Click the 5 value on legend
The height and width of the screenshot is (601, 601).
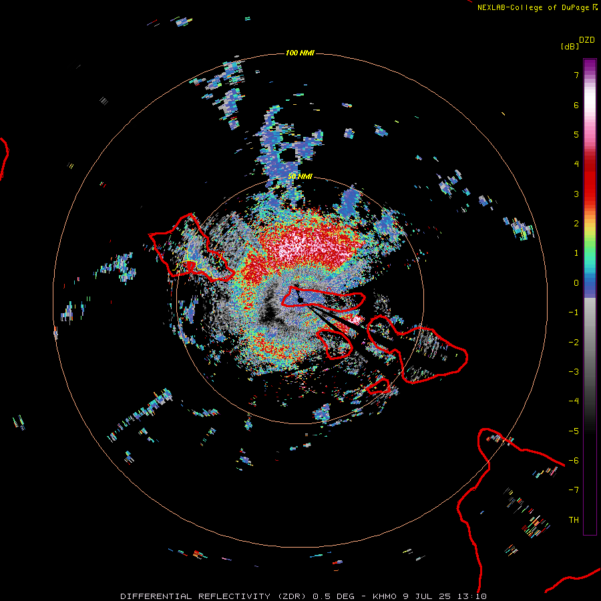[576, 134]
